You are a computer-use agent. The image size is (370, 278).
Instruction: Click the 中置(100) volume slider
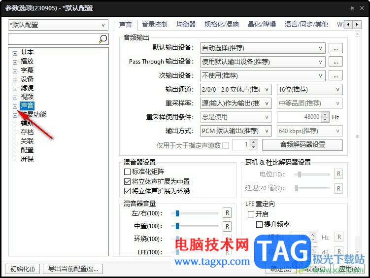[195, 226]
